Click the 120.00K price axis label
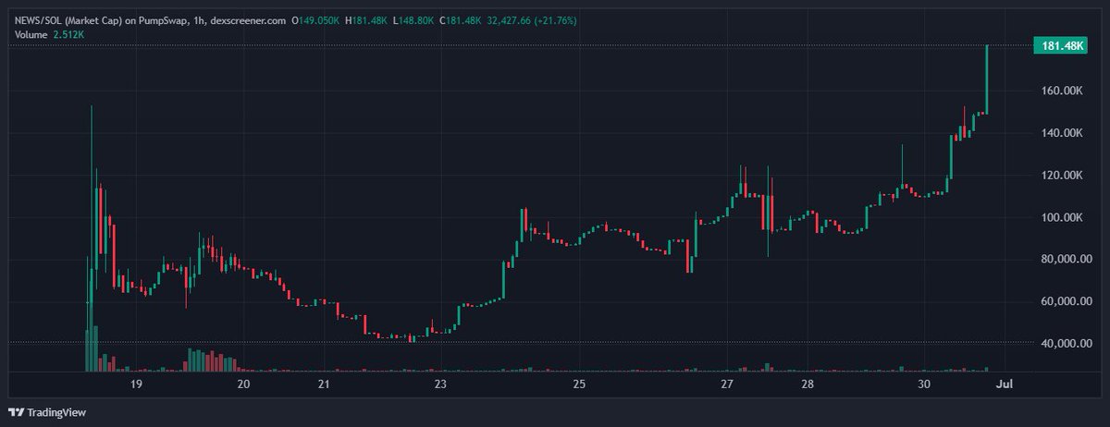1110x427 pixels. click(1060, 176)
